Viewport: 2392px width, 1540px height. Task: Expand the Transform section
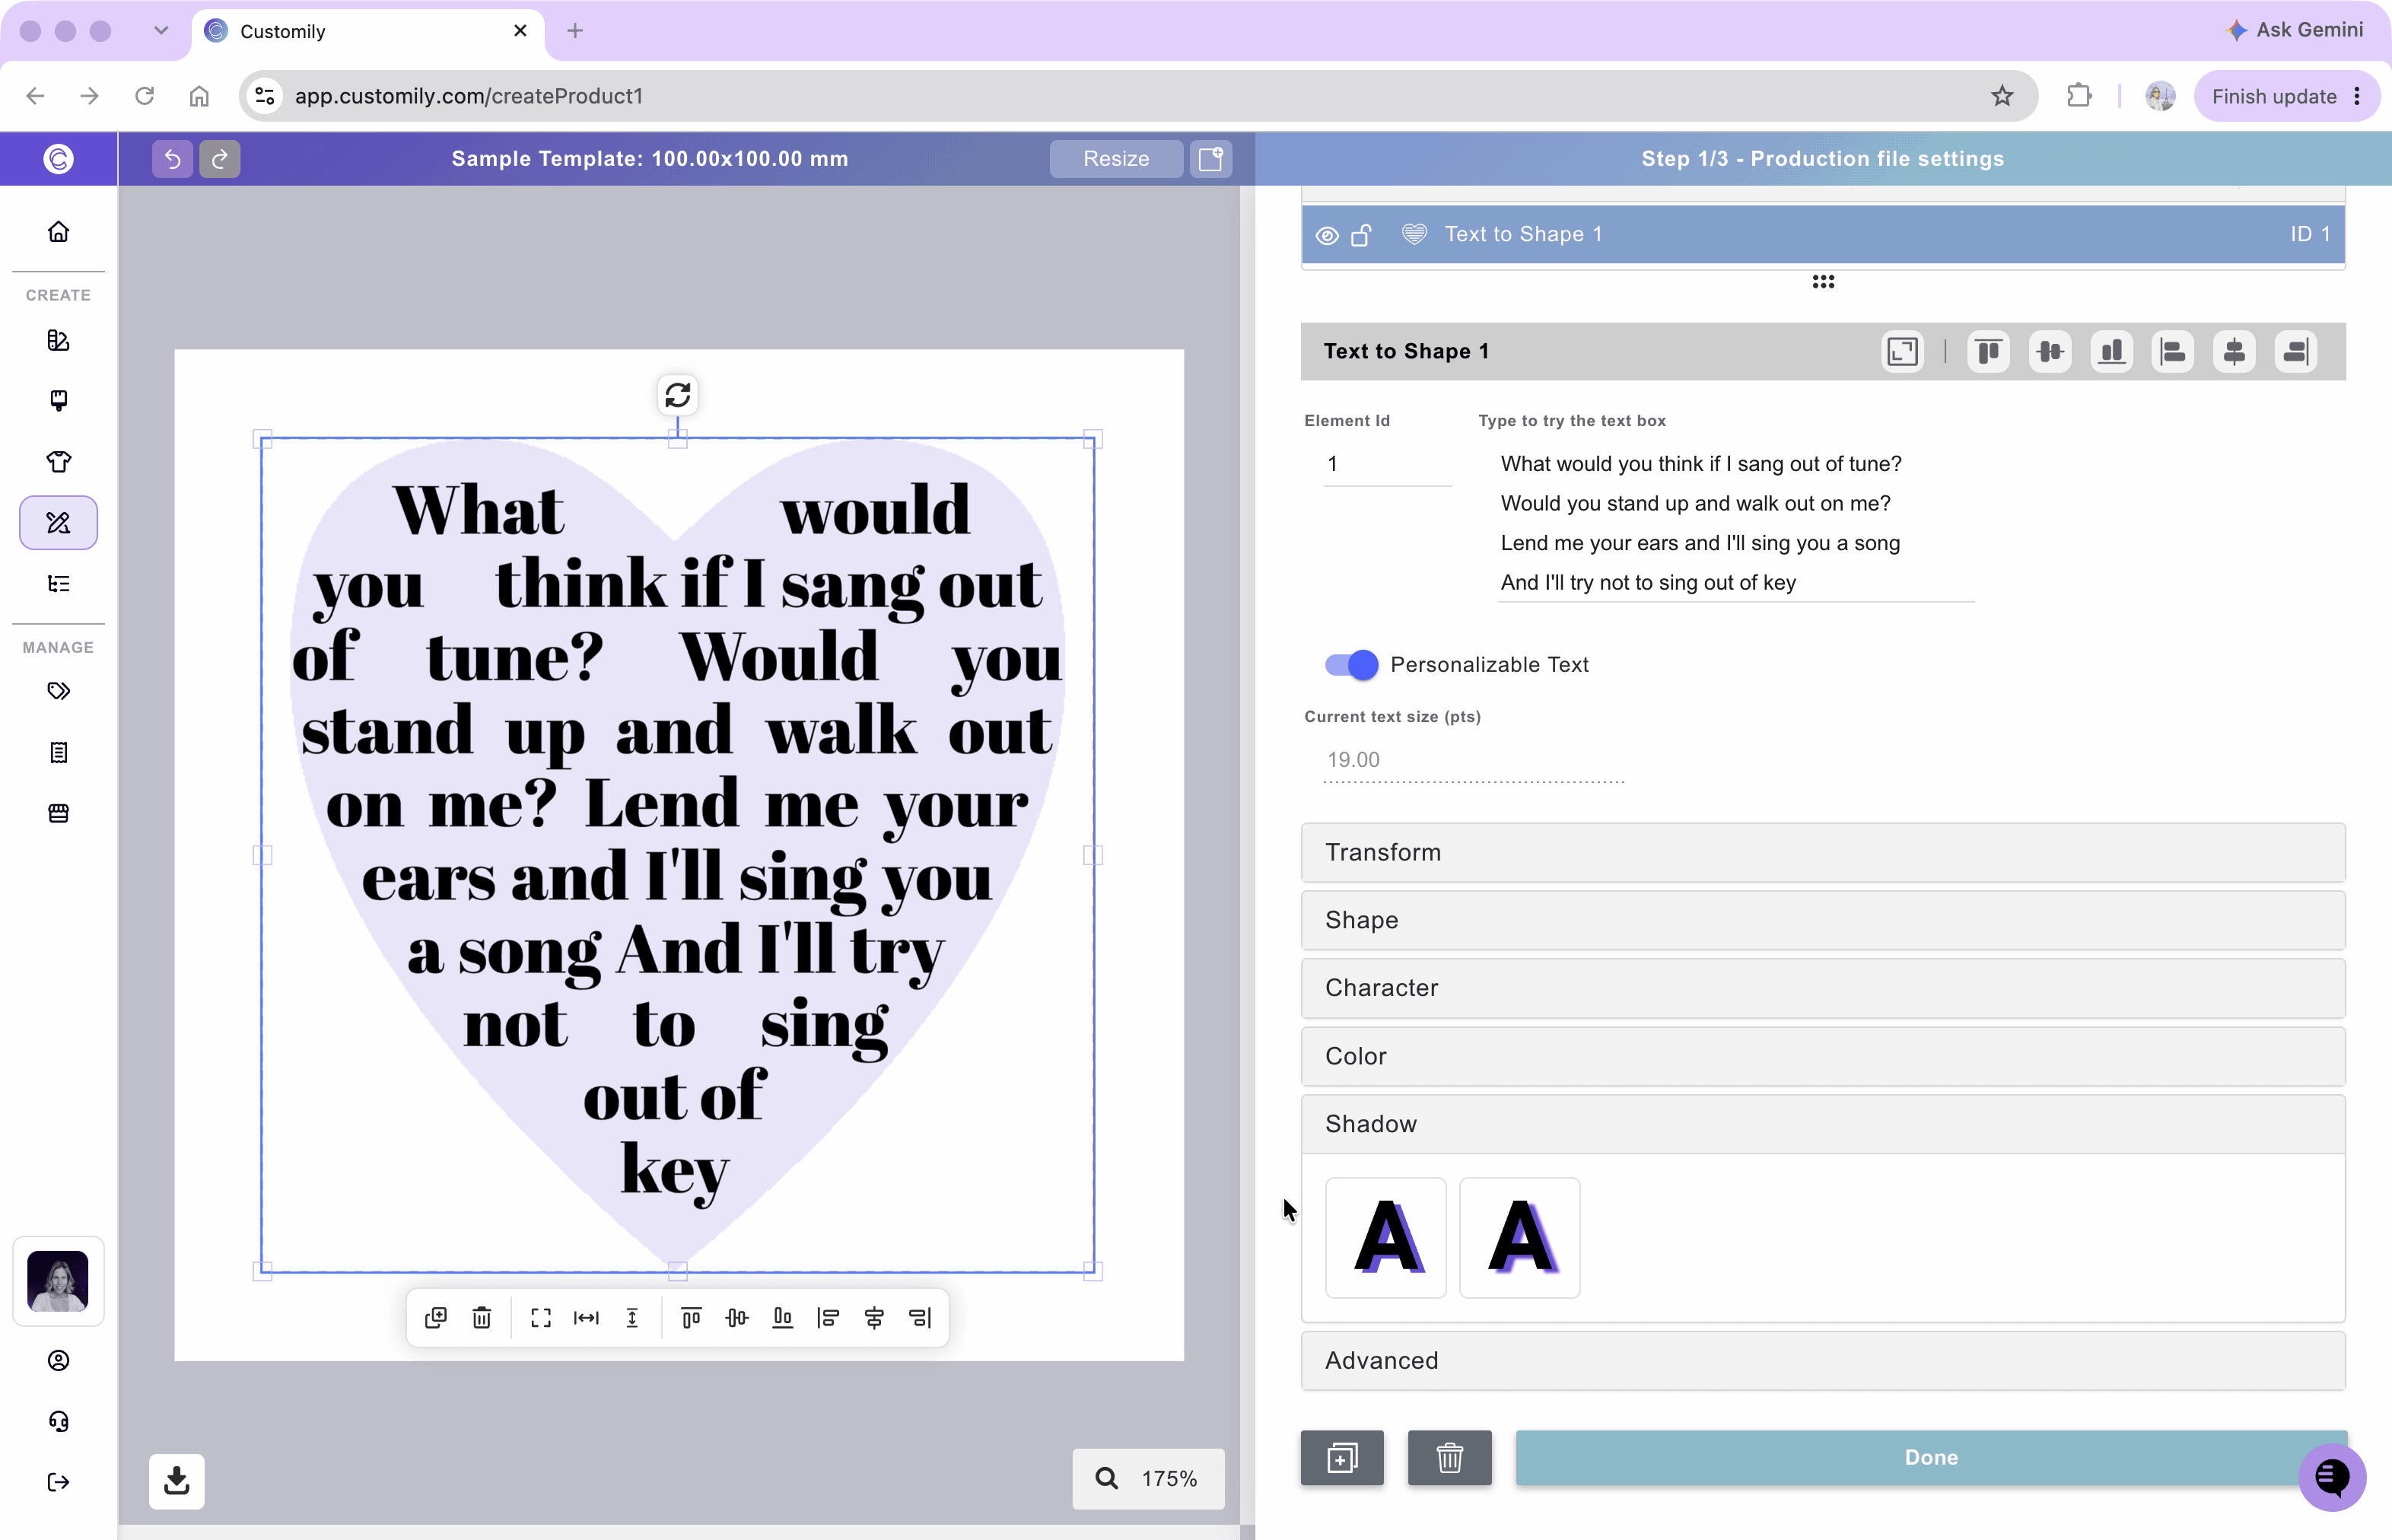[1822, 852]
